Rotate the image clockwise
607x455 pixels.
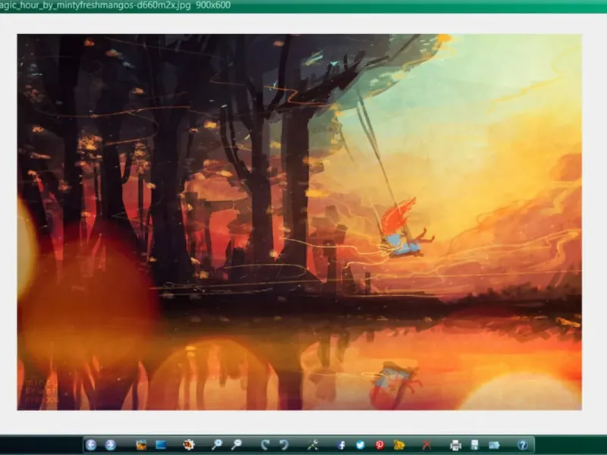pyautogui.click(x=265, y=445)
